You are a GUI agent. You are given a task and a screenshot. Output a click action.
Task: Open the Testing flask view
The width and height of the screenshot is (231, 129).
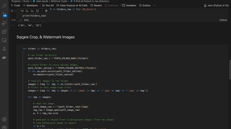click(4, 49)
